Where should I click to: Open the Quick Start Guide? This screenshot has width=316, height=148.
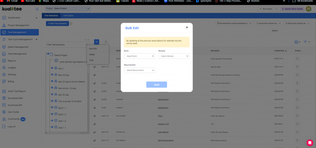292,9
